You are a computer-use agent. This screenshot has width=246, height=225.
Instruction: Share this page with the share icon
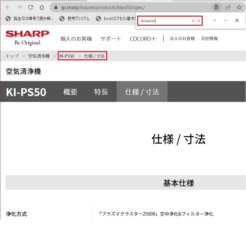coord(228,7)
